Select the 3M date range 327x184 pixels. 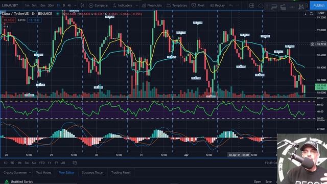[27, 163]
